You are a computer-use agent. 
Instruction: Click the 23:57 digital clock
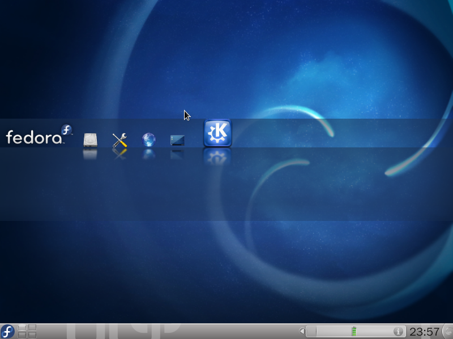click(424, 332)
